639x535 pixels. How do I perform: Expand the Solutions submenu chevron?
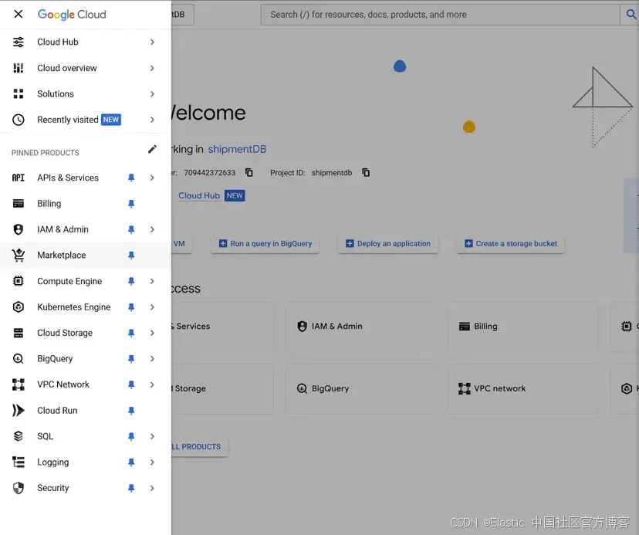coord(152,93)
